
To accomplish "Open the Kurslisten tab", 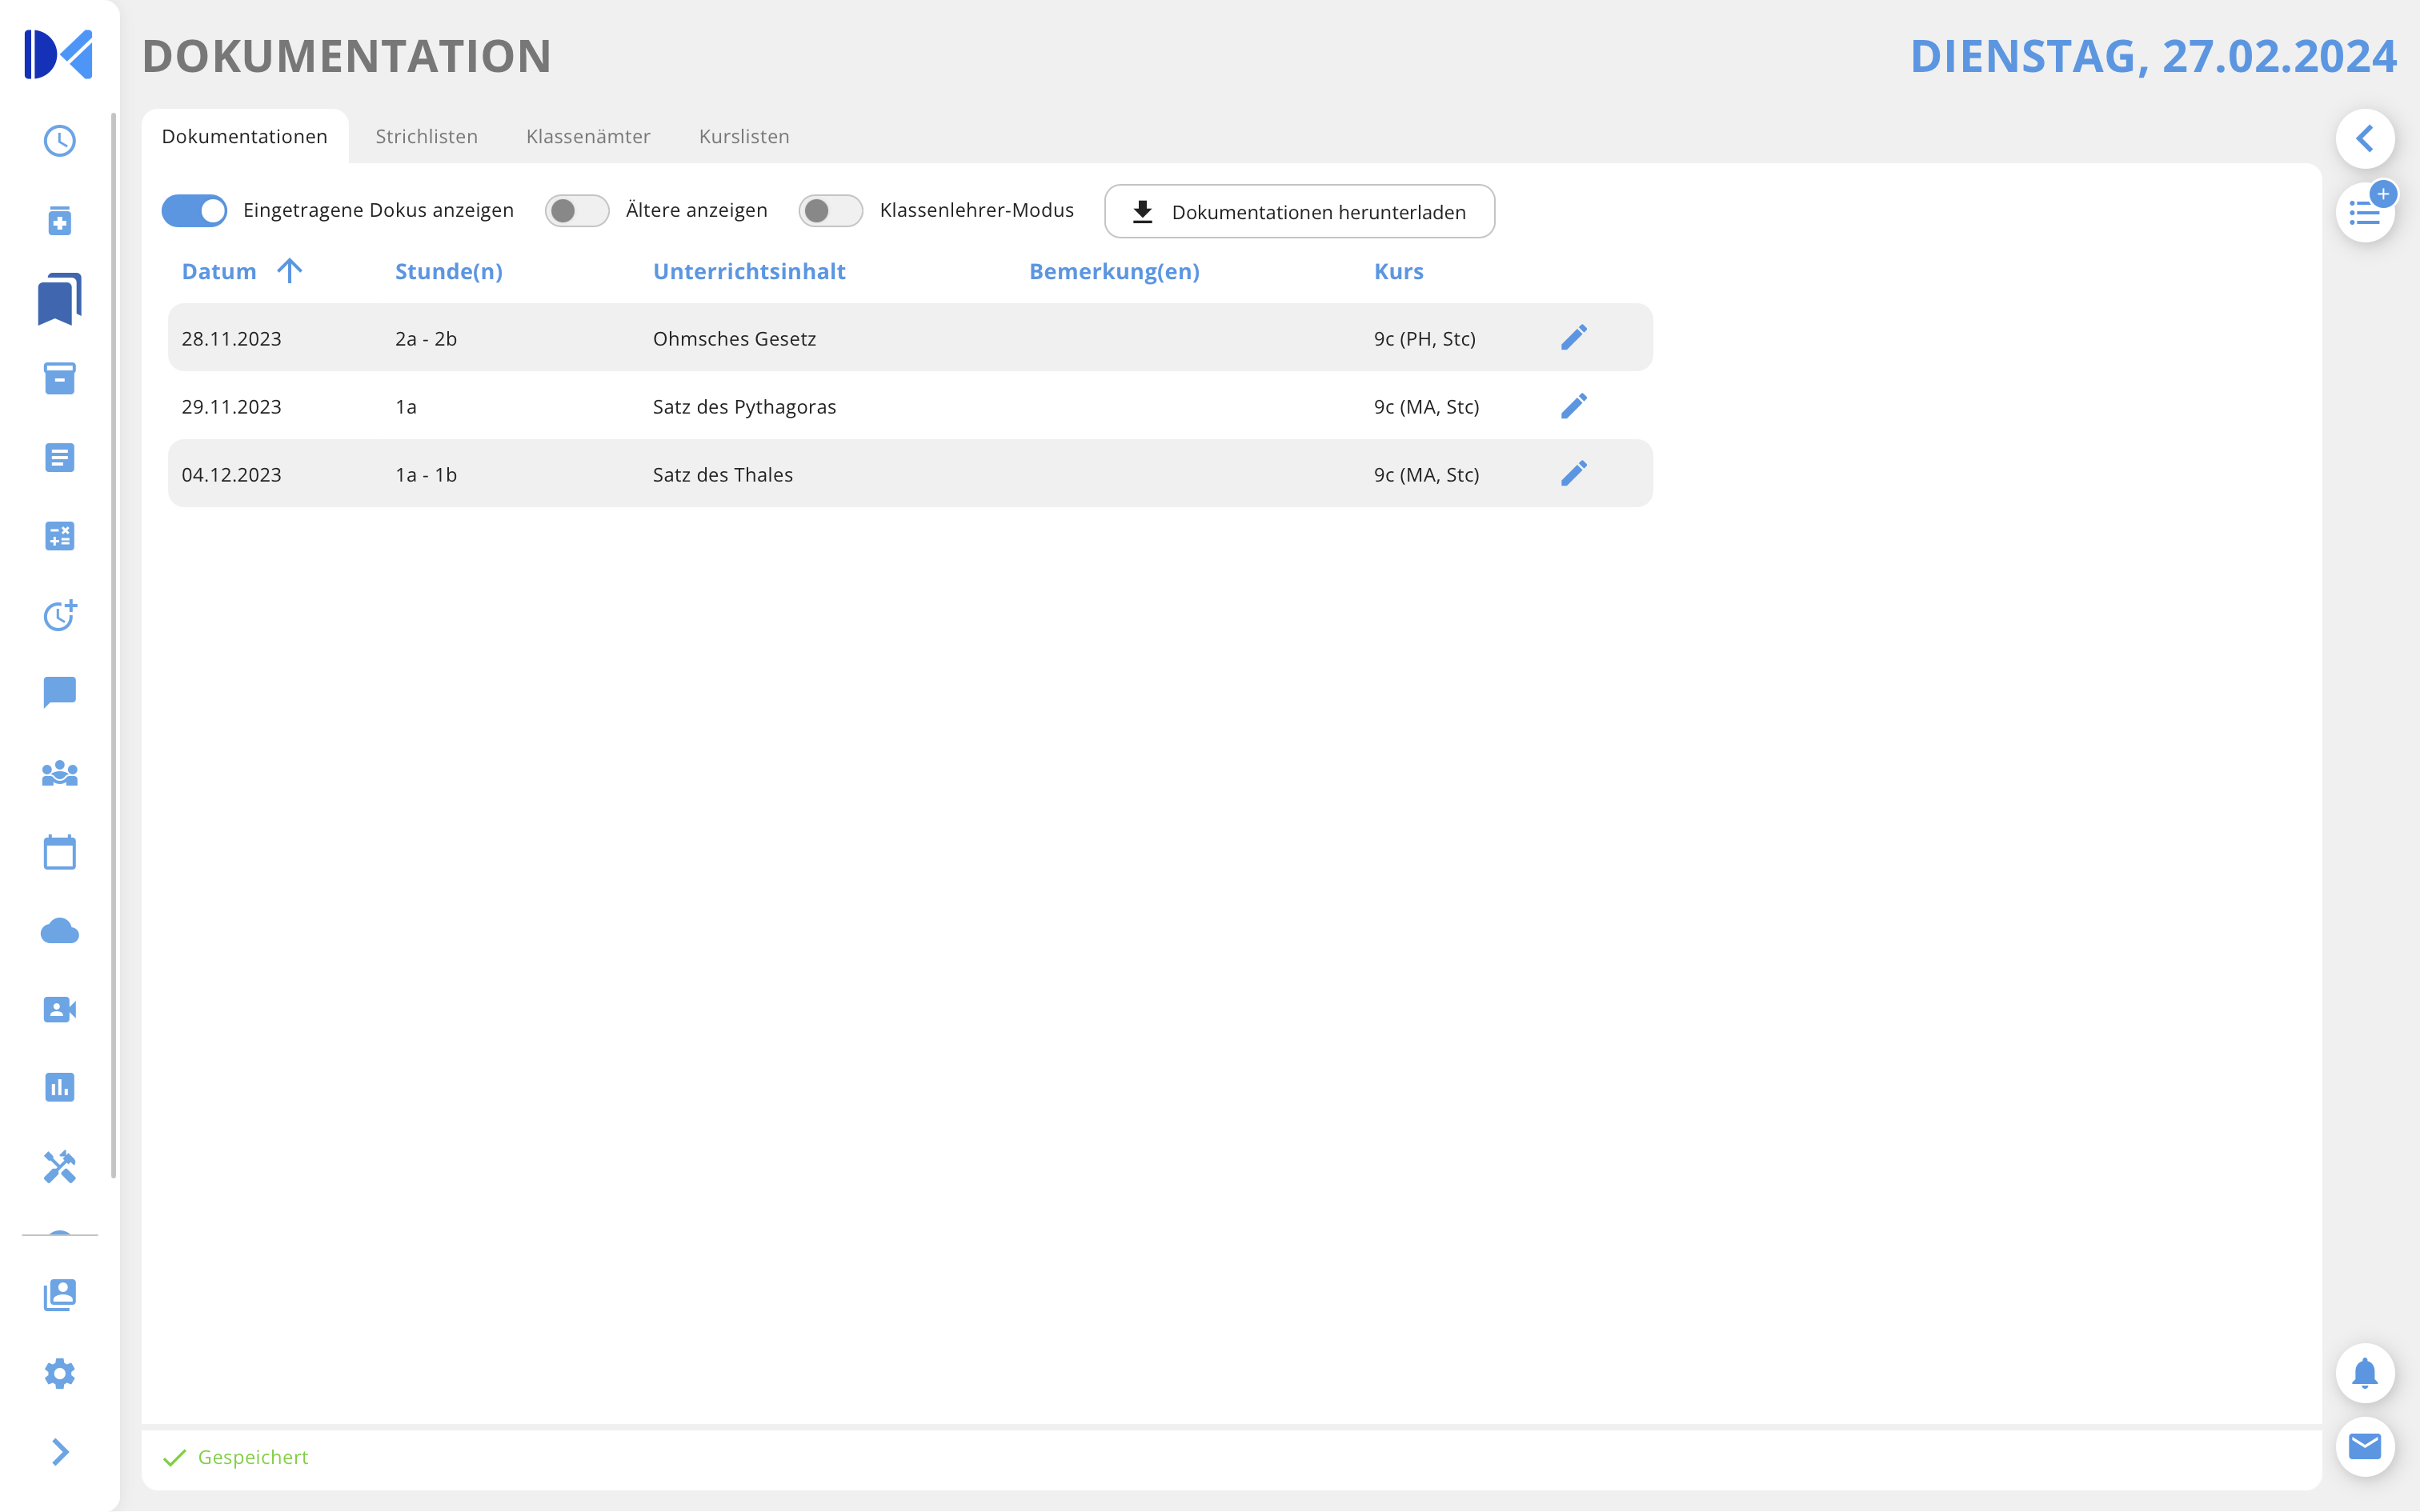I will tap(744, 137).
